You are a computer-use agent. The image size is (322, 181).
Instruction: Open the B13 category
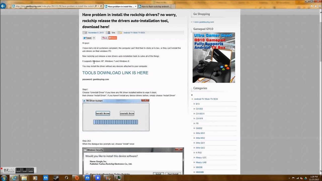[x=198, y=104]
